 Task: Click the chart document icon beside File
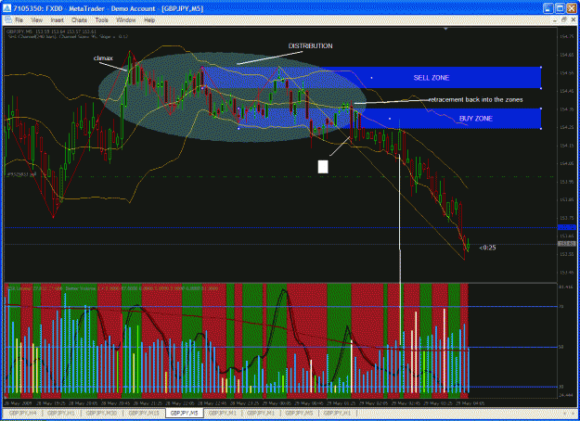[x=8, y=20]
